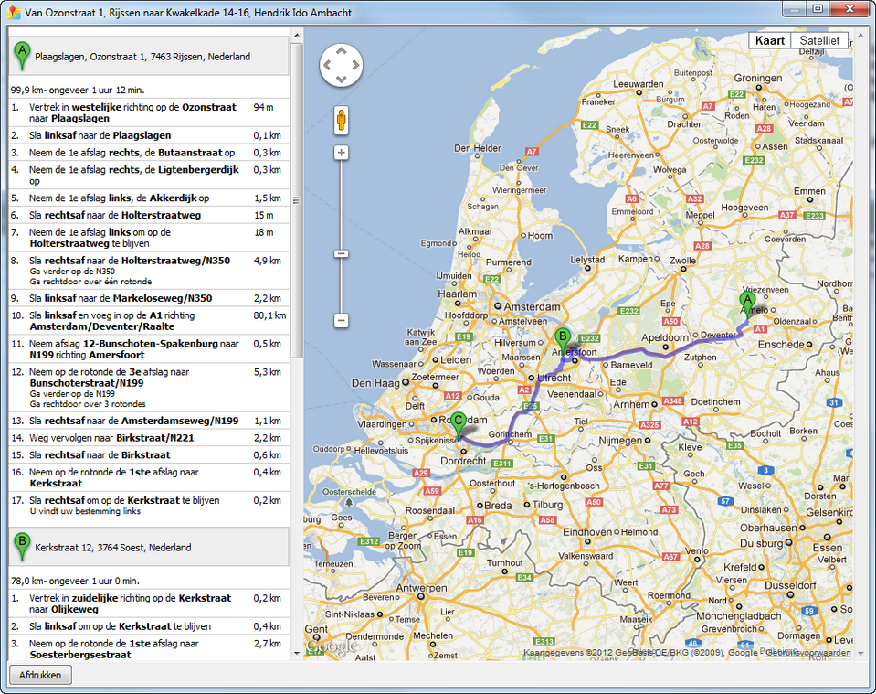
Task: Switch to the Satelliet map view
Action: click(x=819, y=40)
